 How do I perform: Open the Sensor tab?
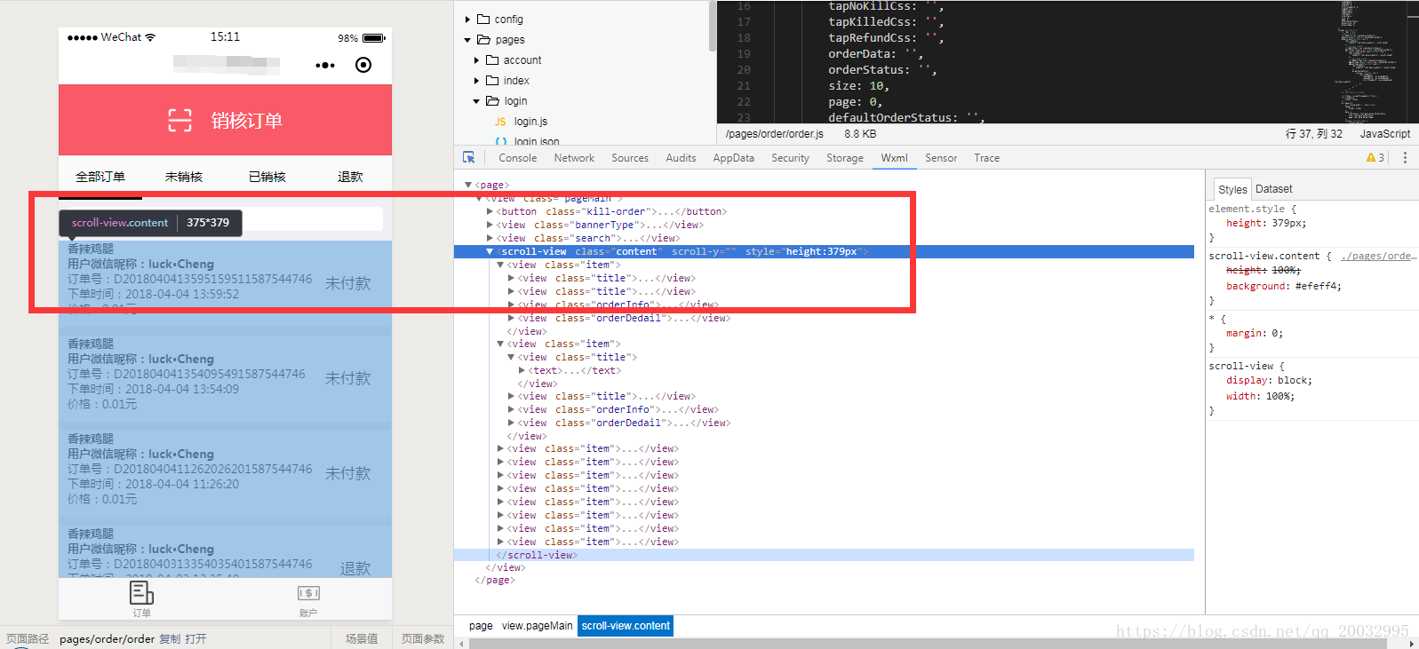[941, 158]
